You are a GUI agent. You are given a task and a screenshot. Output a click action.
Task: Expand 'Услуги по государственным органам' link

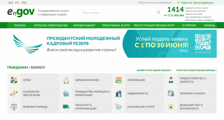point(196,70)
